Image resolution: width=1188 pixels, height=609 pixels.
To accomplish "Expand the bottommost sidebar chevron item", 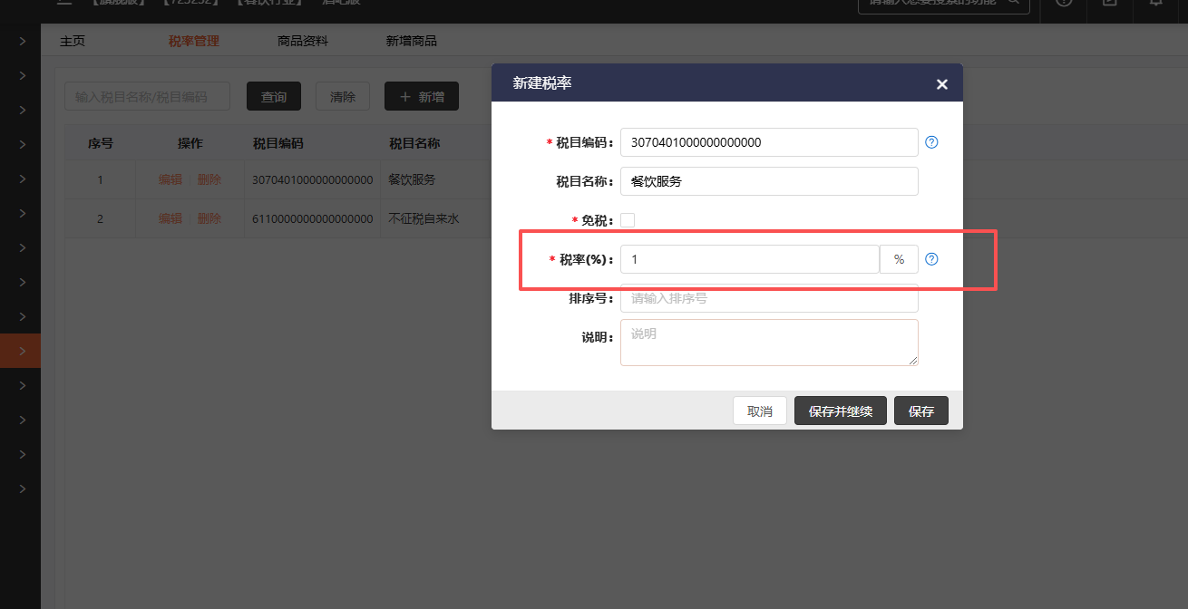I will pyautogui.click(x=22, y=488).
